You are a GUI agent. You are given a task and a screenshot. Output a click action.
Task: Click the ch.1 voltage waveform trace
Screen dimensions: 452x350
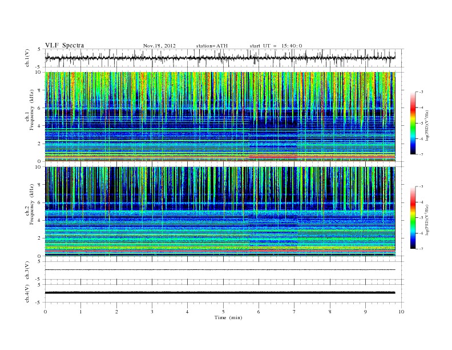click(x=220, y=58)
